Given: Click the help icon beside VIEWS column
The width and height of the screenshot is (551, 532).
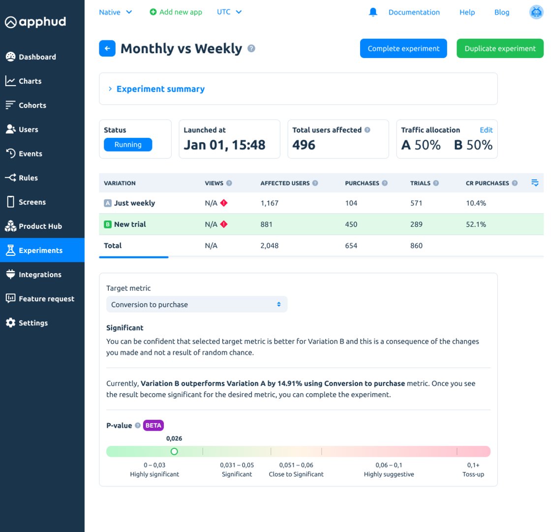Looking at the screenshot, I should click(x=229, y=183).
